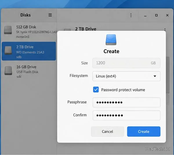Click the Create button
This screenshot has width=174, height=155.
pyautogui.click(x=144, y=131)
